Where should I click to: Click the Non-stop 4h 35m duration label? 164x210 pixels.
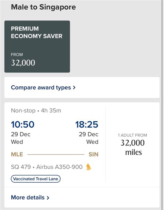tap(36, 111)
